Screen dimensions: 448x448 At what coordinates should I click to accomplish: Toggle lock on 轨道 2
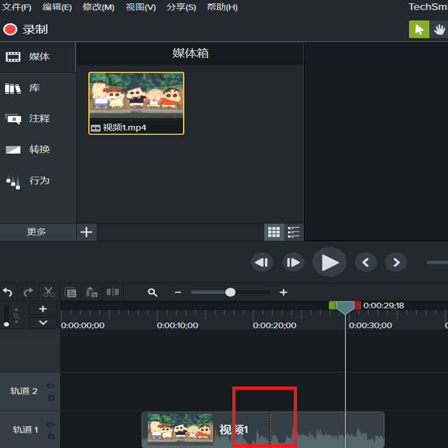pyautogui.click(x=51, y=396)
